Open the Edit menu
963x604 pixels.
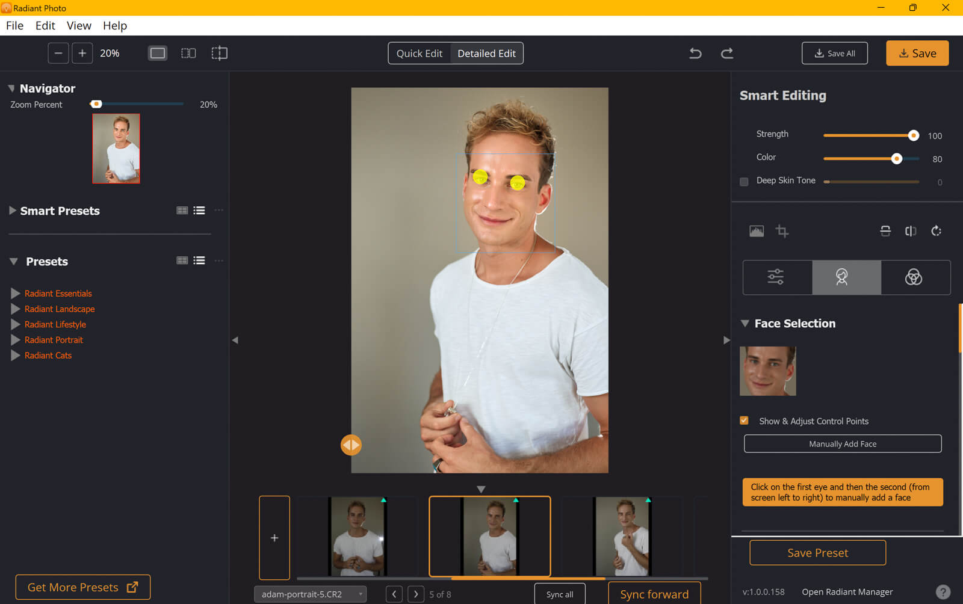pos(45,25)
